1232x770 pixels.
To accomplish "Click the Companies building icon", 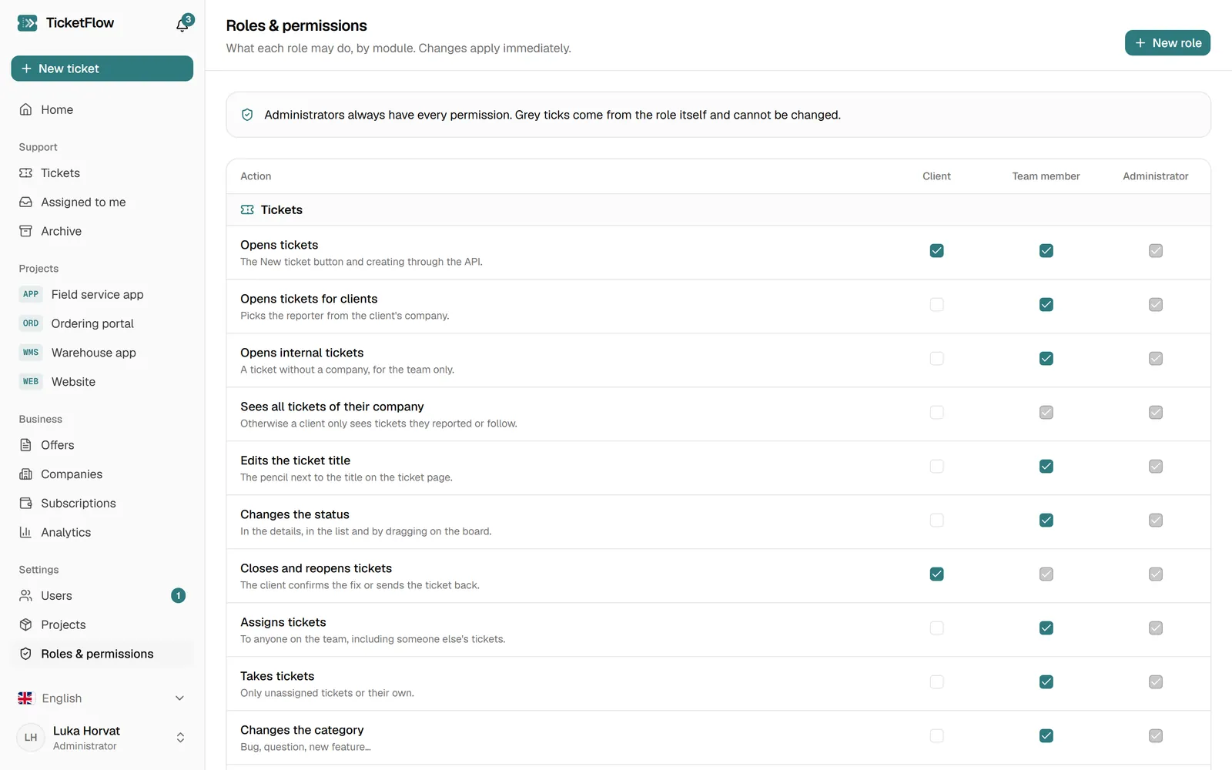I will (25, 474).
